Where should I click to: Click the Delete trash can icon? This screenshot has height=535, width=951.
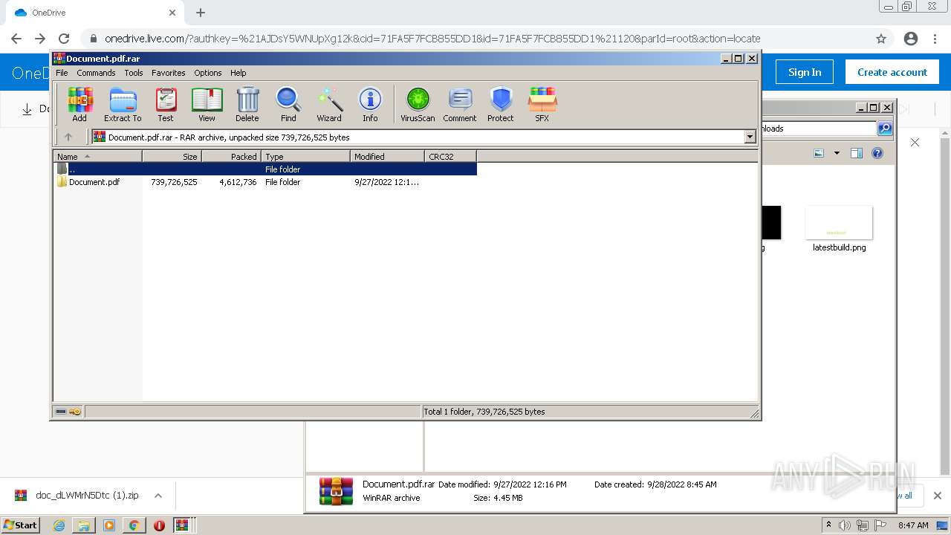pos(247,104)
